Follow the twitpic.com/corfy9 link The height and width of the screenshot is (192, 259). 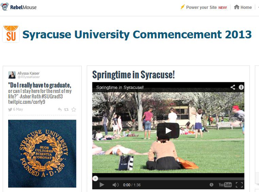27,102
